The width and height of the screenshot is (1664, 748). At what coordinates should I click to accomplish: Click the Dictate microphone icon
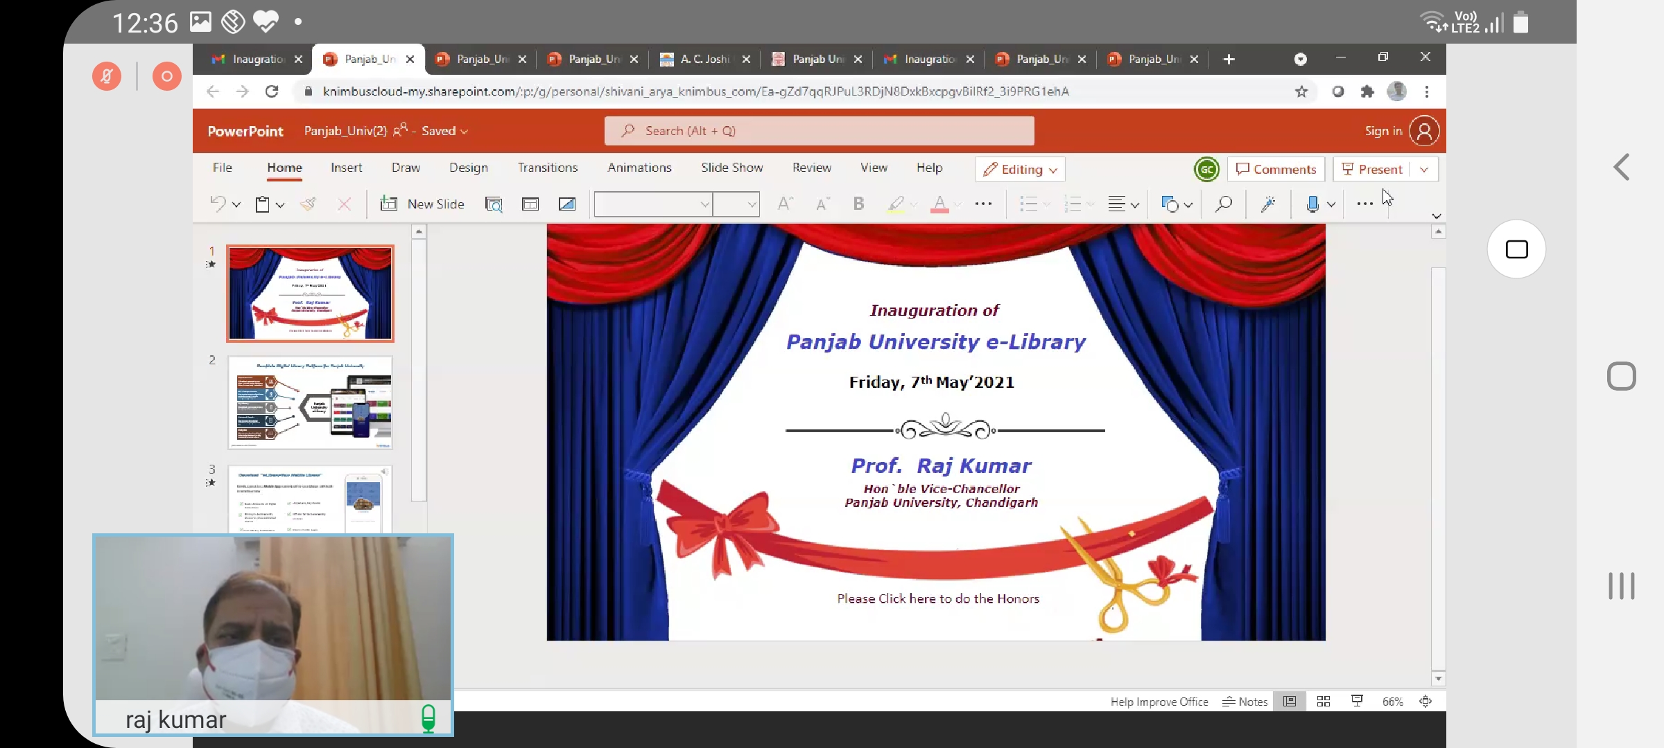[x=1312, y=204]
